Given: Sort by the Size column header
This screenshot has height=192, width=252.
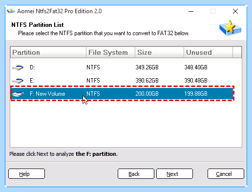Looking at the screenshot, I should click(x=159, y=52).
